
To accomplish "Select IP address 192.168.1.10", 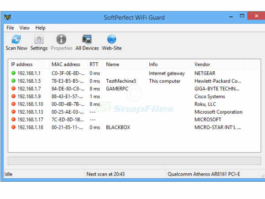I will coord(30,104).
